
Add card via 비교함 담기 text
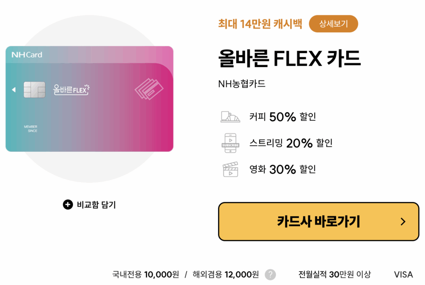pyautogui.click(x=96, y=205)
